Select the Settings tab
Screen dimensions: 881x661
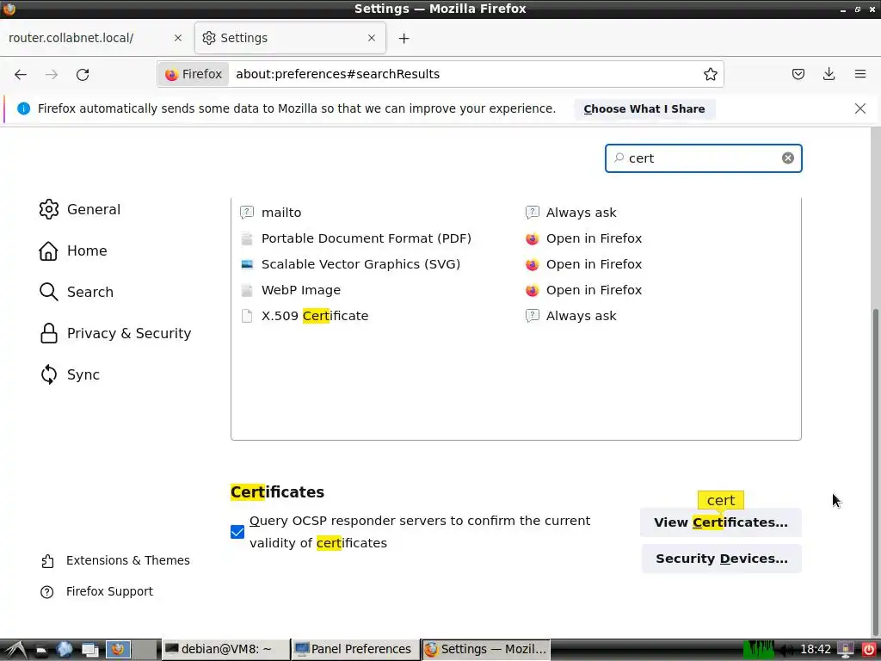291,38
